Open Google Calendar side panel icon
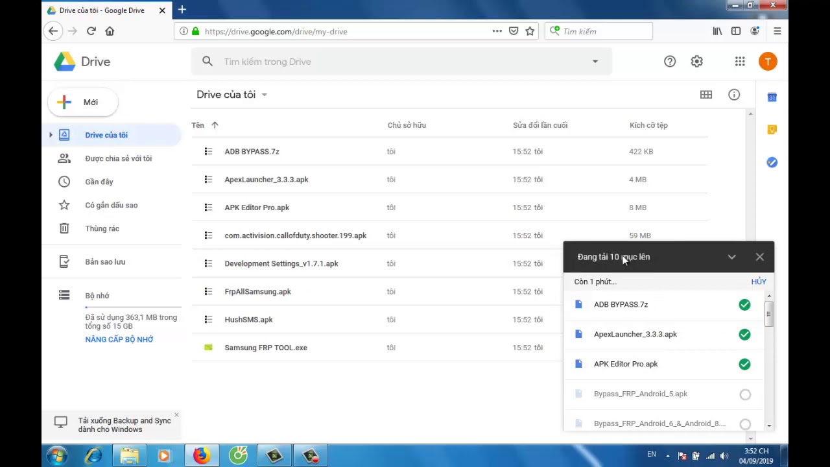830x467 pixels. coord(772,97)
